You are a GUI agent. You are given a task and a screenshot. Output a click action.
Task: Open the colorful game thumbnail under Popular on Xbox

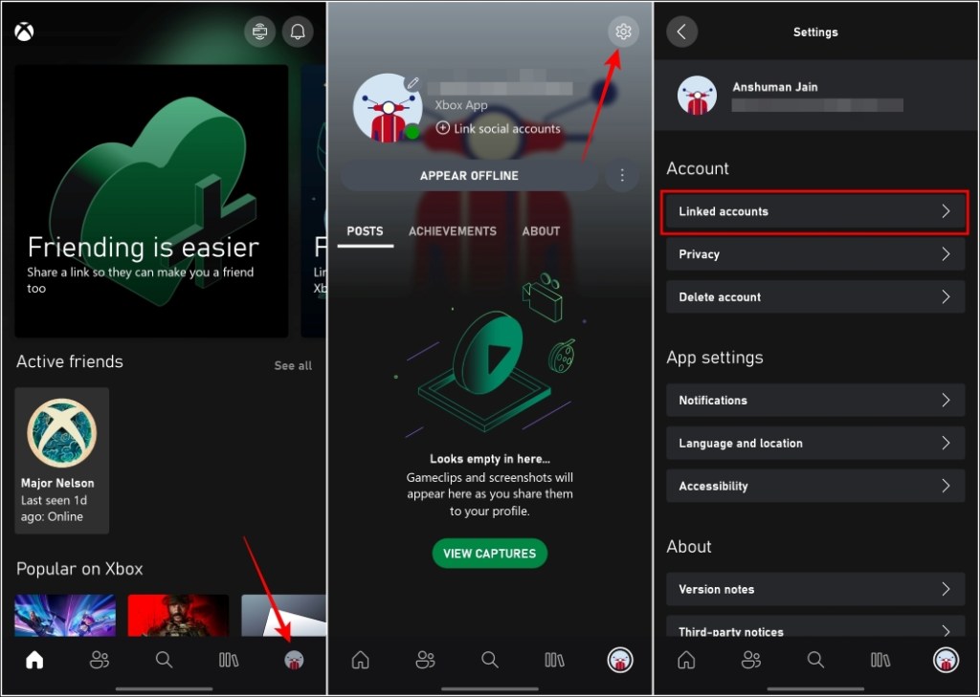coord(65,615)
